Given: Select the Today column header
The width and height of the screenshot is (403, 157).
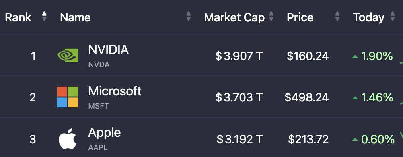Looking at the screenshot, I should coord(368,18).
